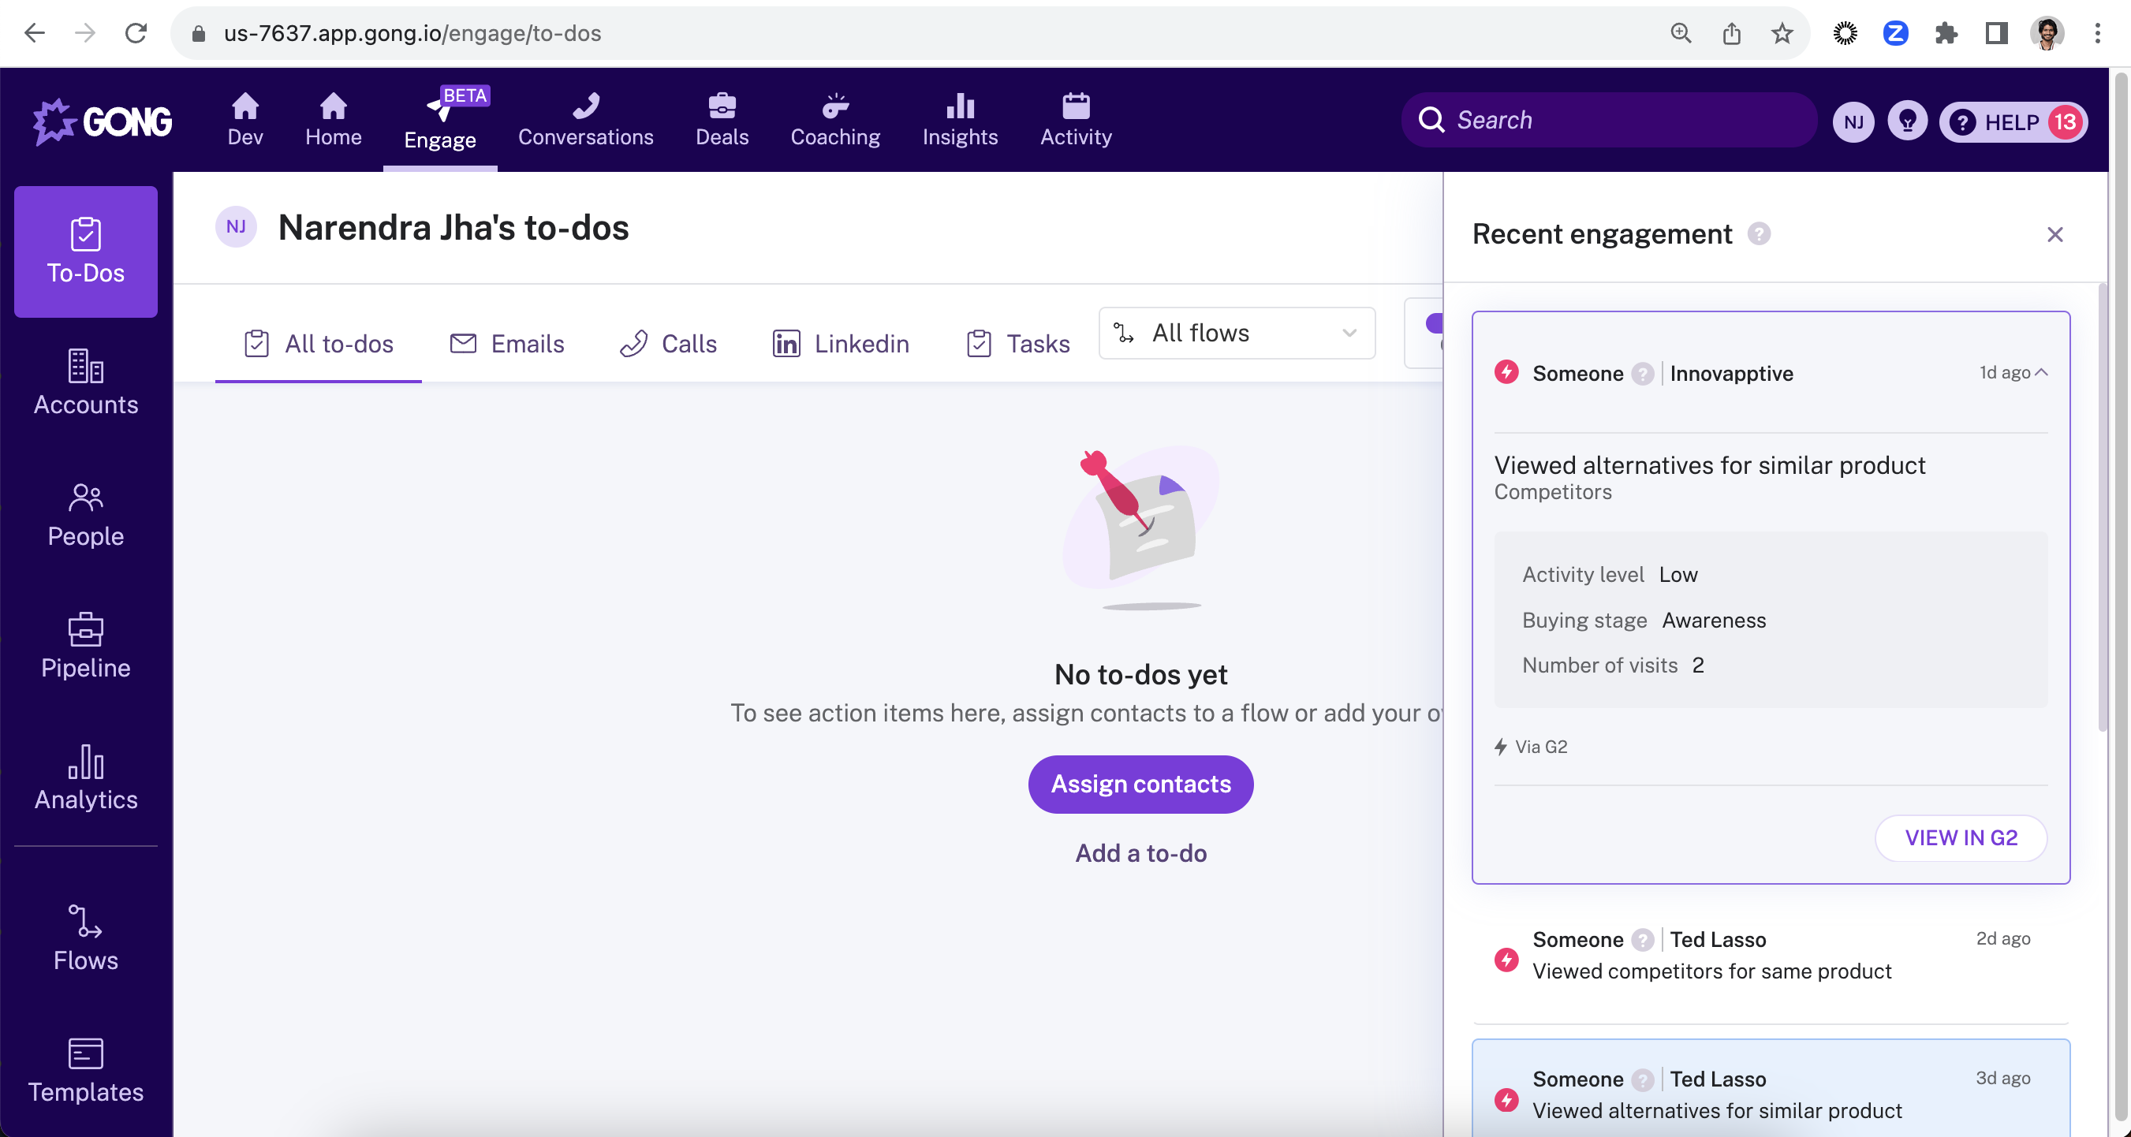Click the Search field in header
The height and width of the screenshot is (1137, 2131).
(1608, 120)
